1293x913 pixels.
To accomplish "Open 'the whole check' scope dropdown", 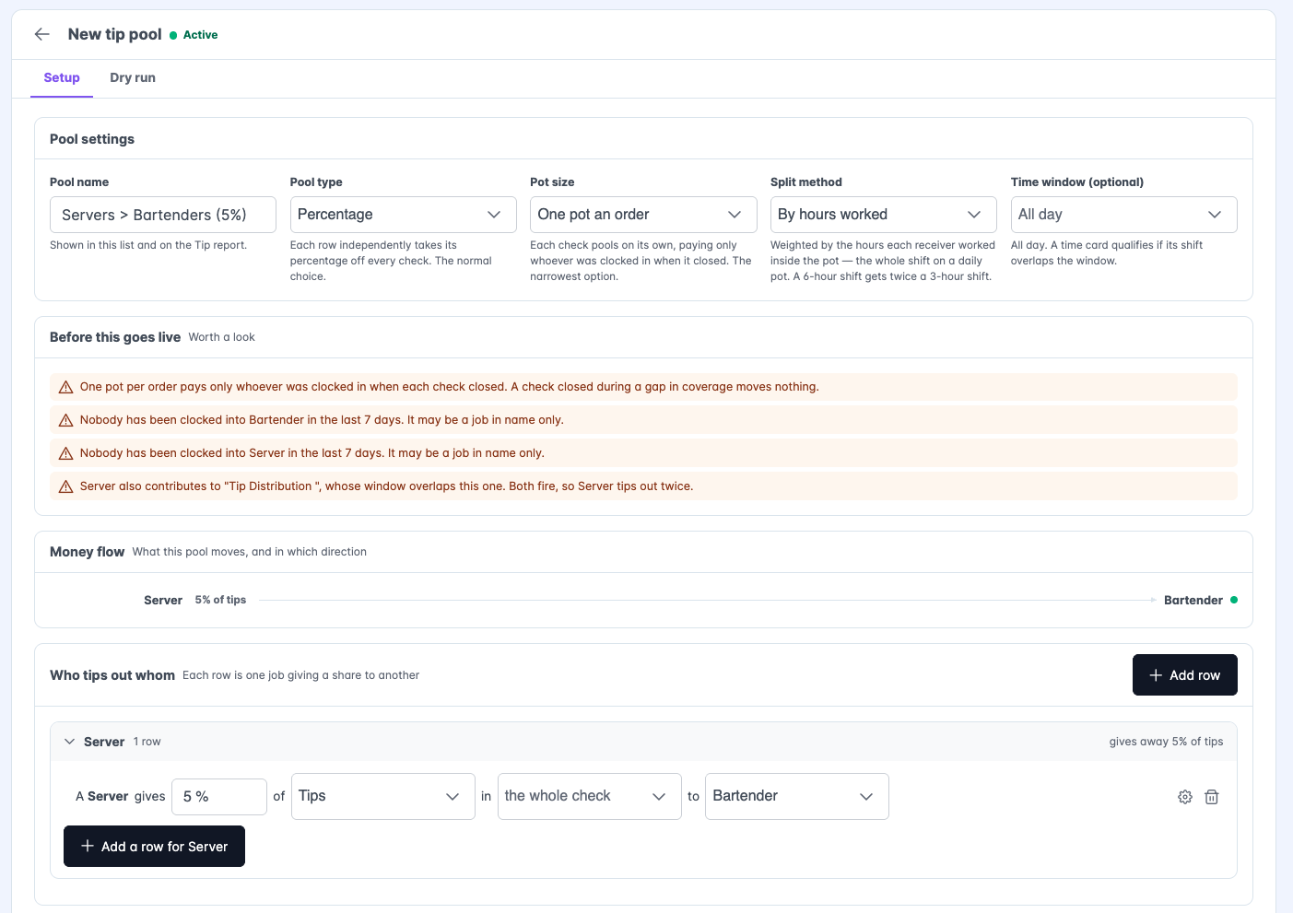I will click(x=589, y=796).
